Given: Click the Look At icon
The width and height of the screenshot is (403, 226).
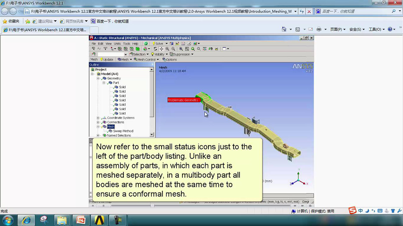Looking at the screenshot, I should [x=210, y=49].
